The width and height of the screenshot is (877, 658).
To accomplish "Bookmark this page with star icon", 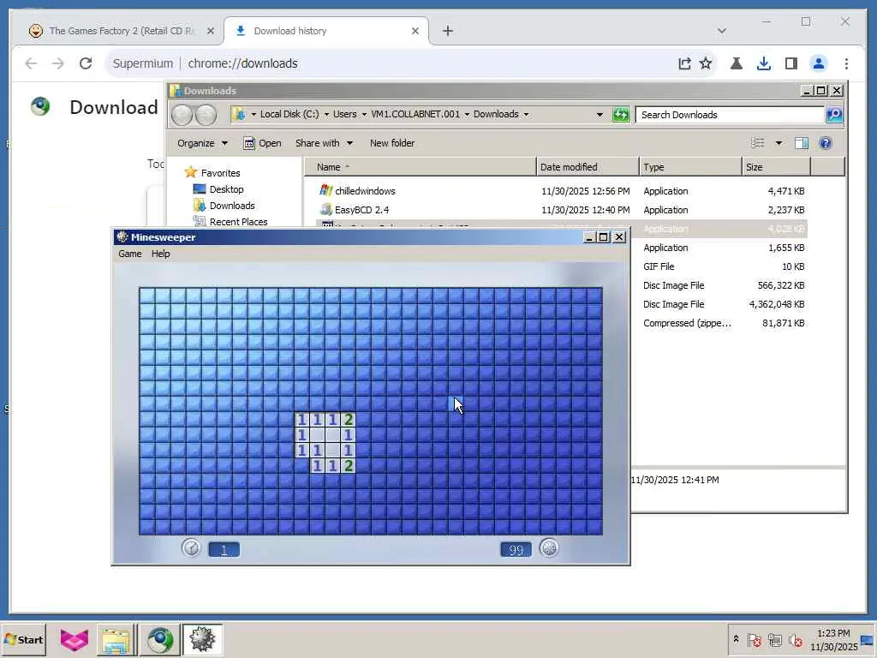I will 706,63.
